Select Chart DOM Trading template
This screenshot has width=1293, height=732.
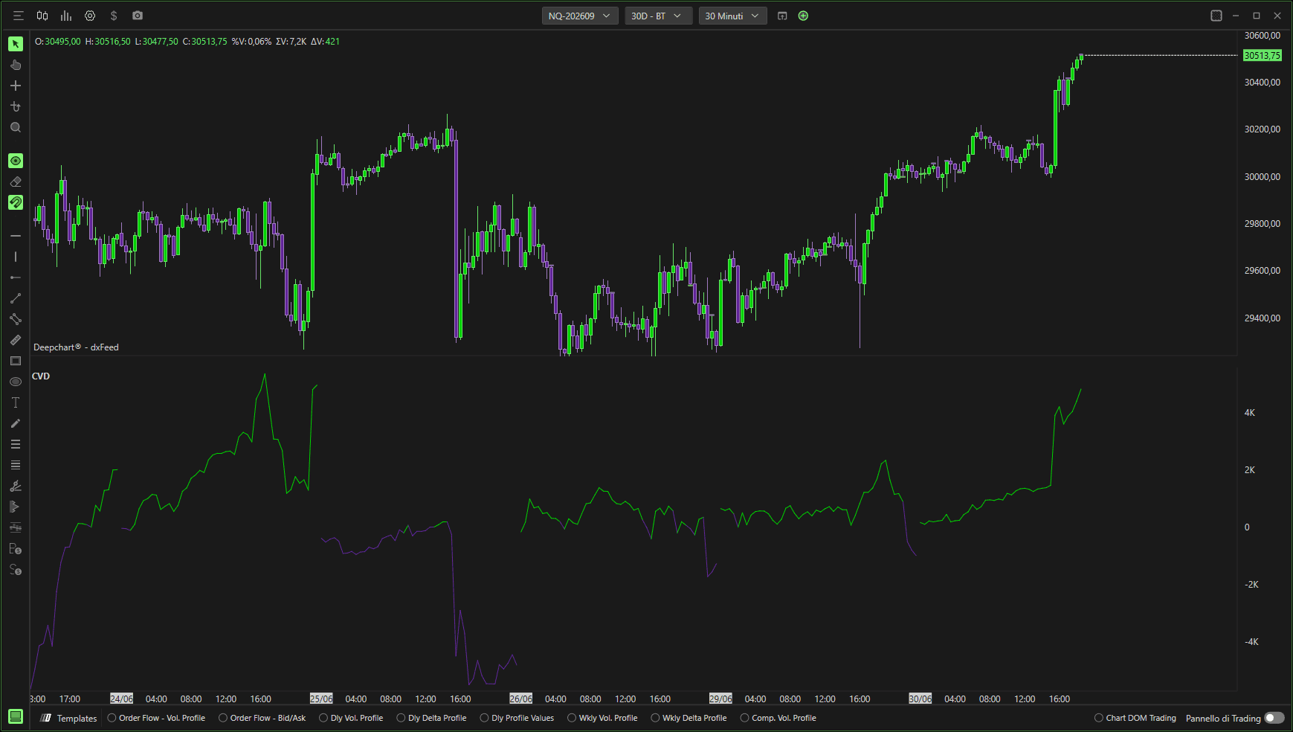(x=1135, y=718)
